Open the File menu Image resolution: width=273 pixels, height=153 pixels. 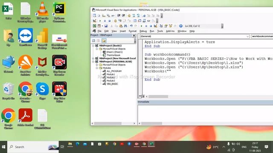[99, 31]
